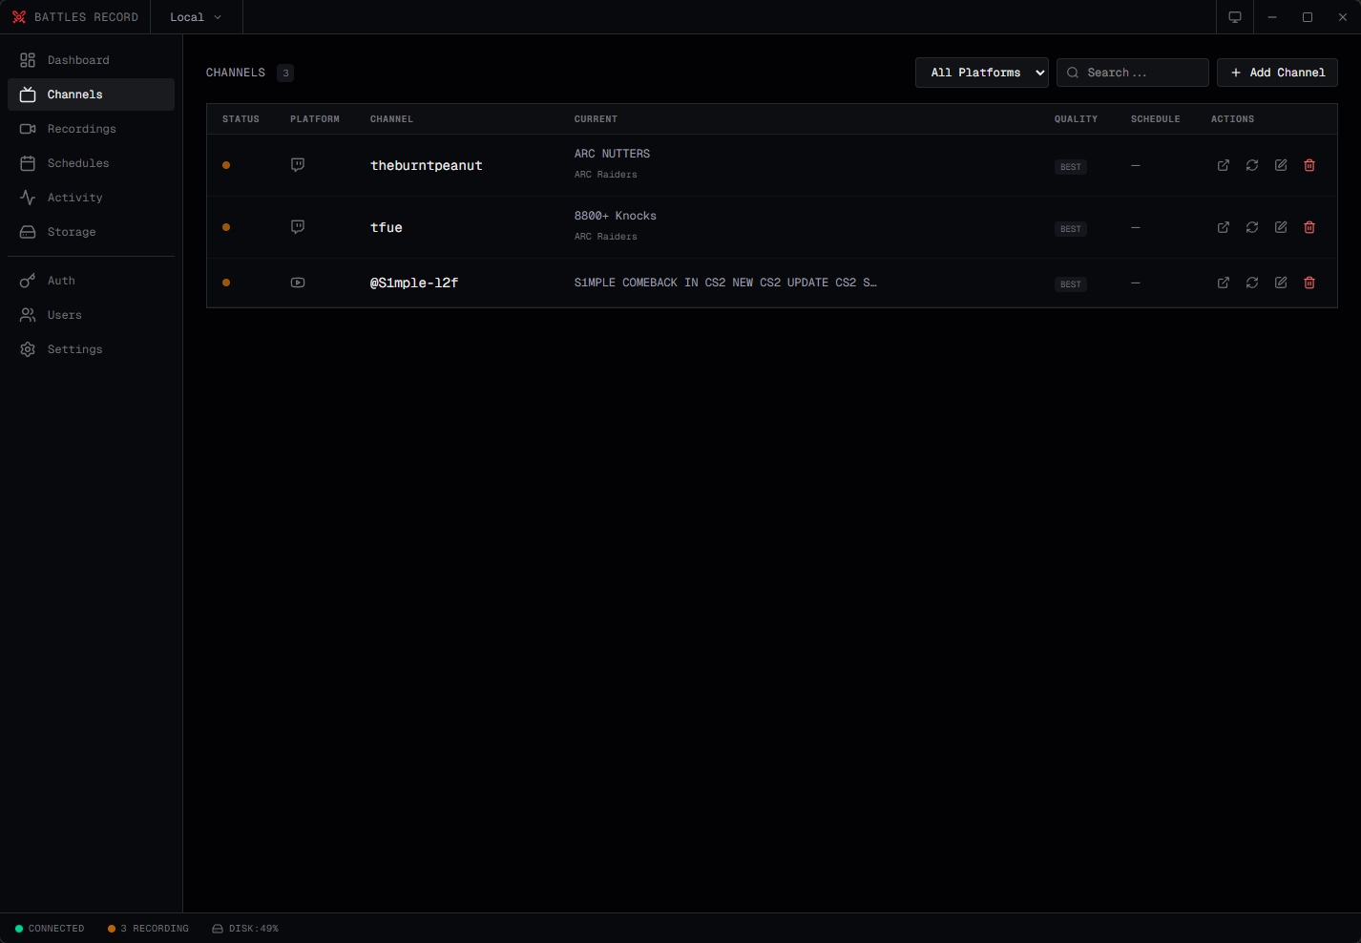Click the Add Channel button
Viewport: 1361px width, 943px height.
[x=1277, y=72]
